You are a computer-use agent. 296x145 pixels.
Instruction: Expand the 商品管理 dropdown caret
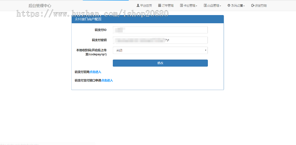click(x=220, y=6)
